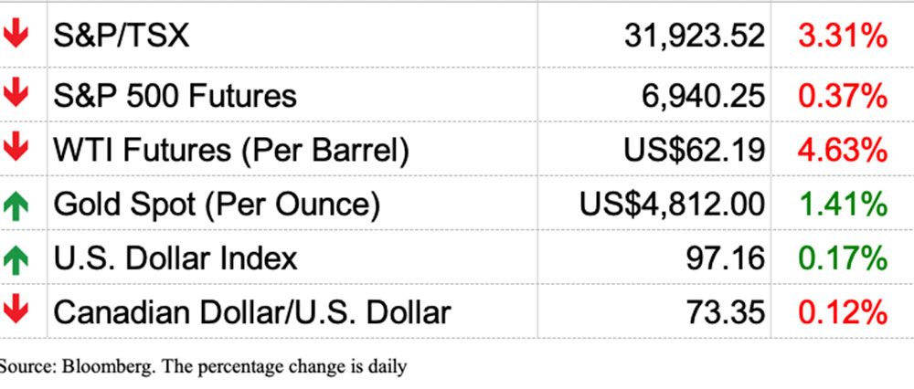Click the down arrow next to S&P 500 Futures
914x389 pixels.
pyautogui.click(x=16, y=94)
